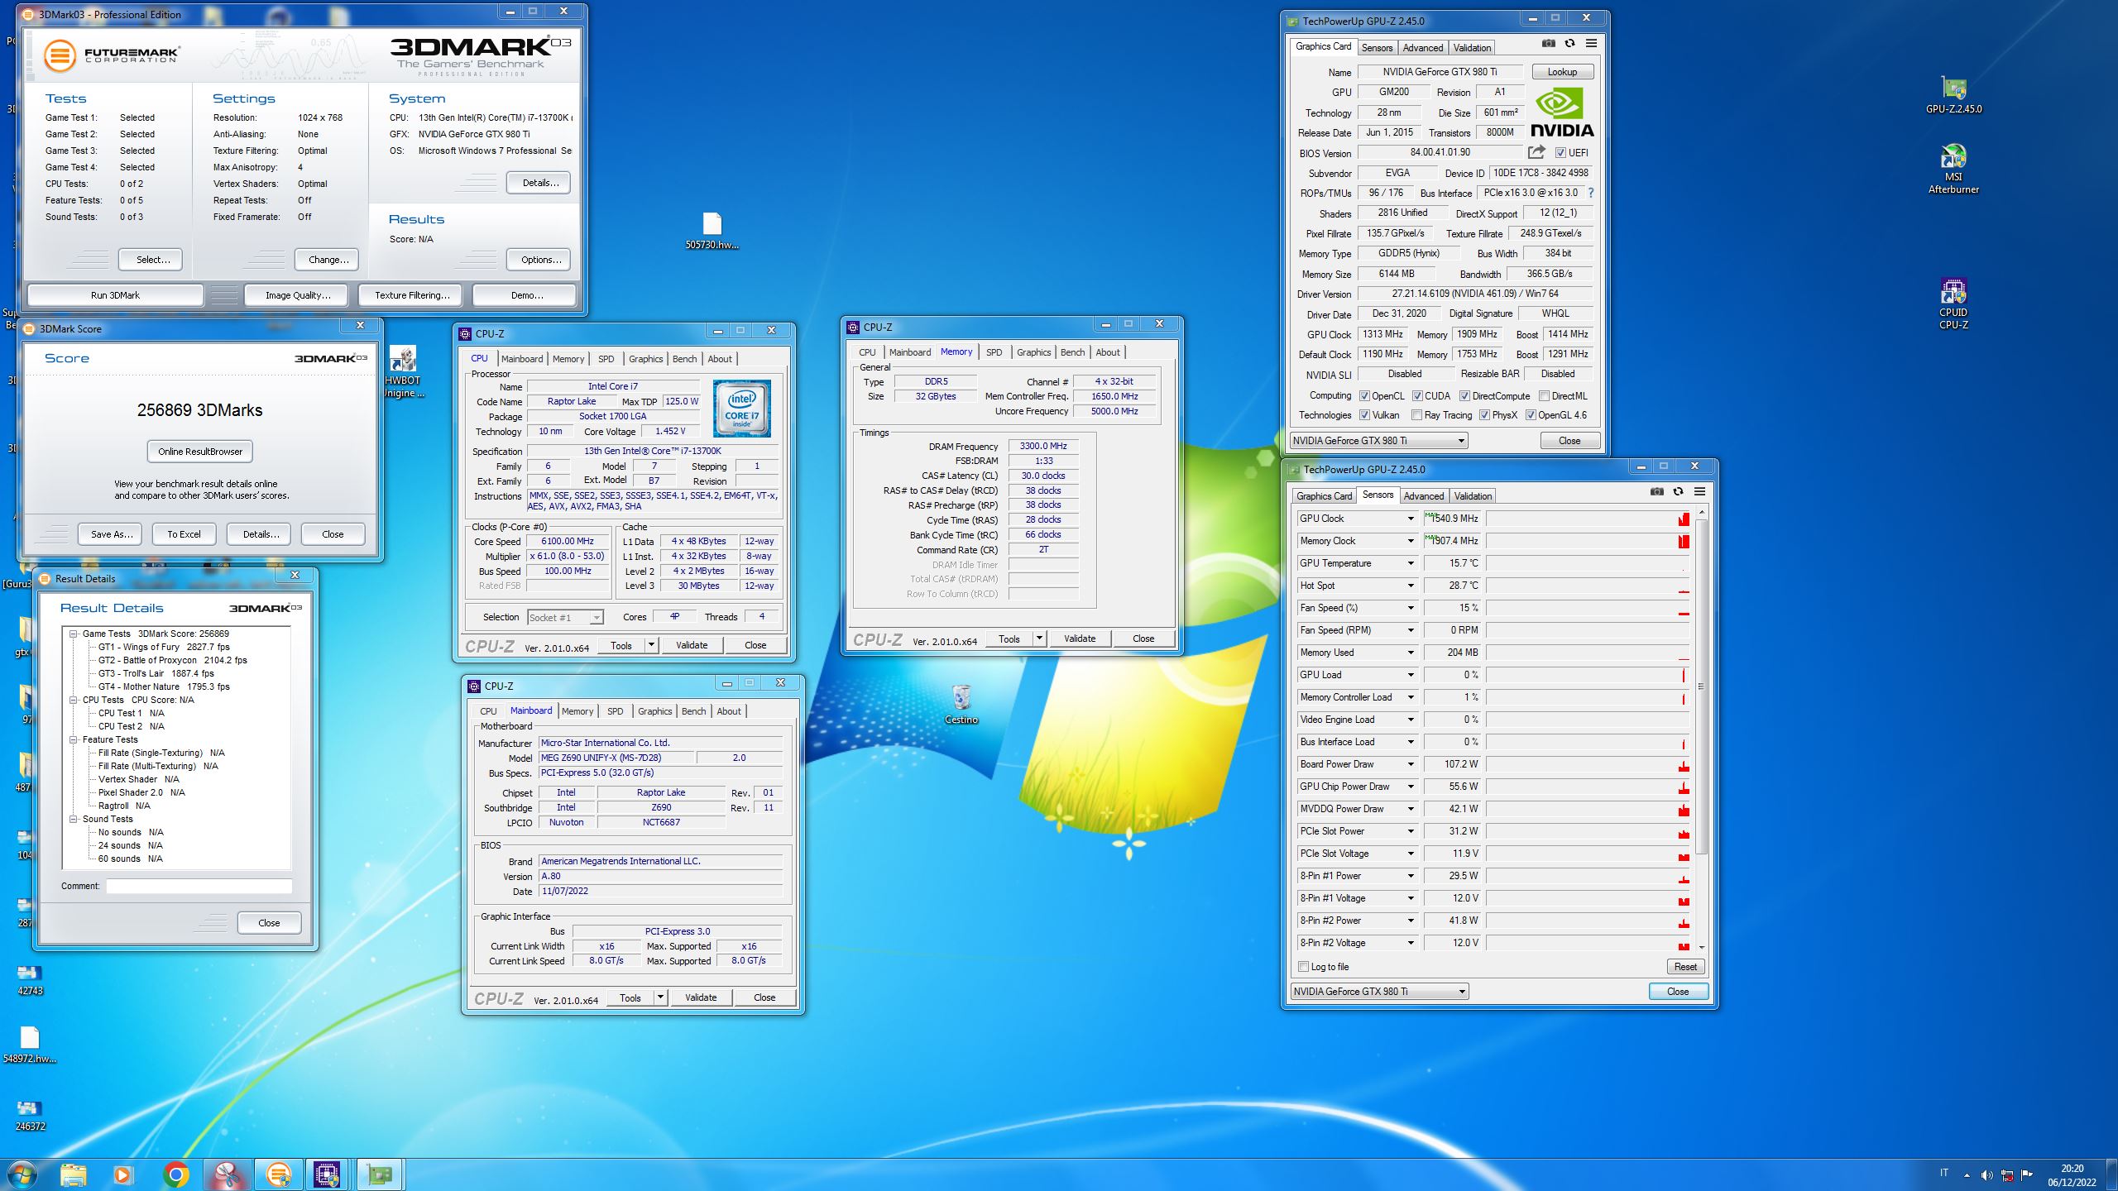
Task: Refresh GPU-Z Graphics Card window
Action: pos(1569,44)
